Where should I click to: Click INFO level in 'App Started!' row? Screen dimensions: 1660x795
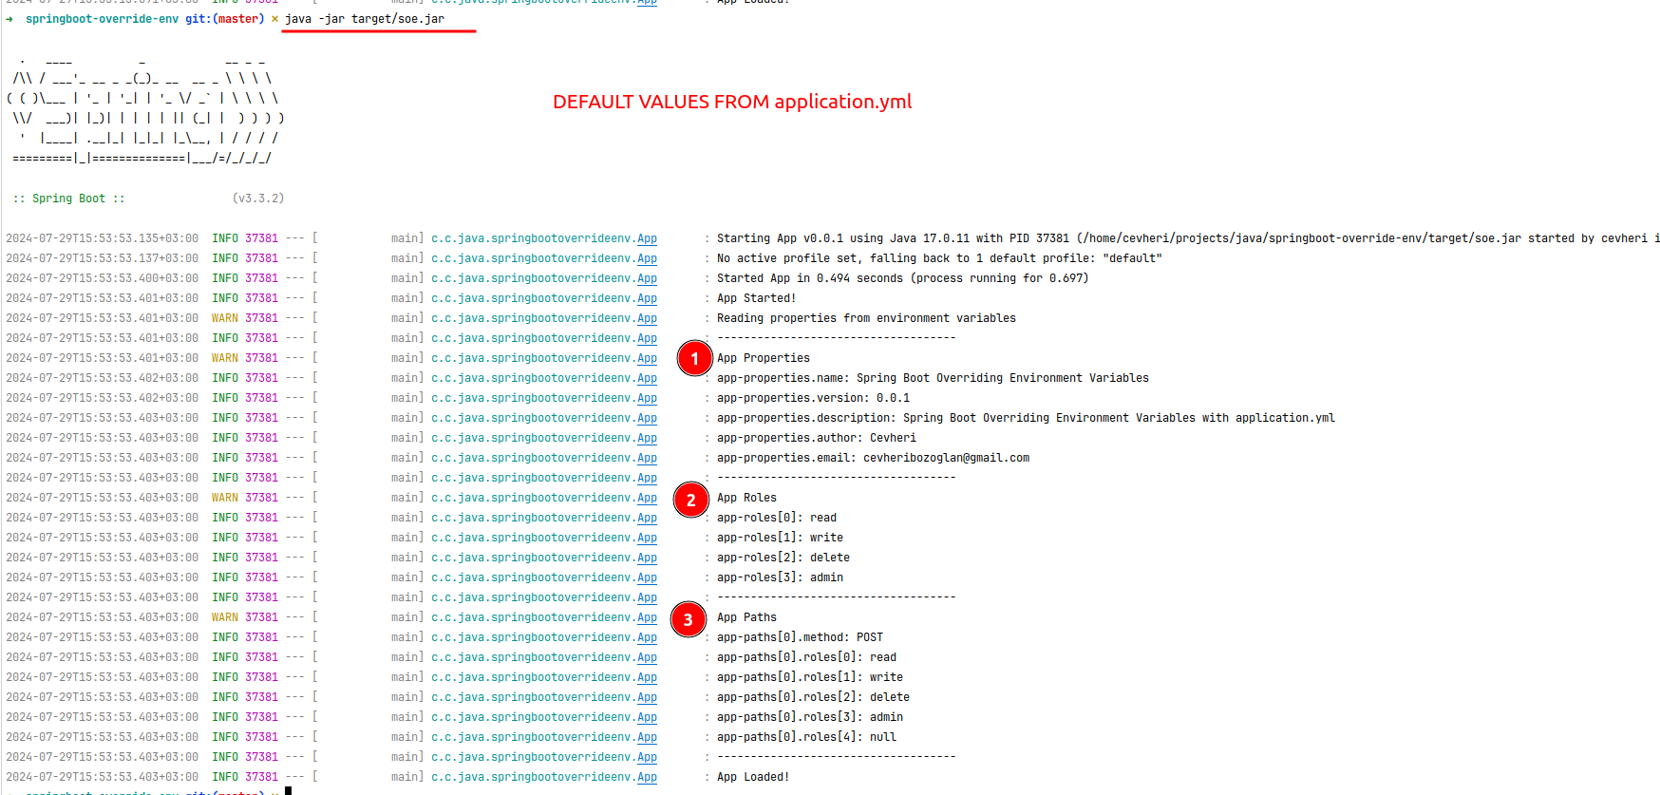(225, 298)
